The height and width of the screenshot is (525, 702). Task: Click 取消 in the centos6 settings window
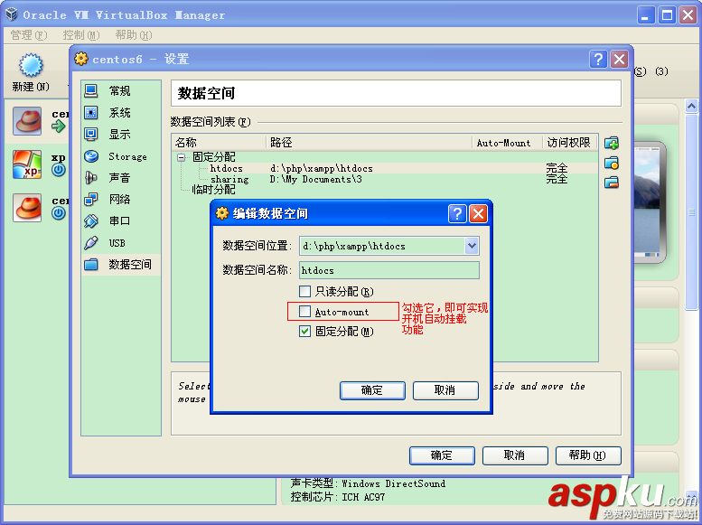[515, 455]
